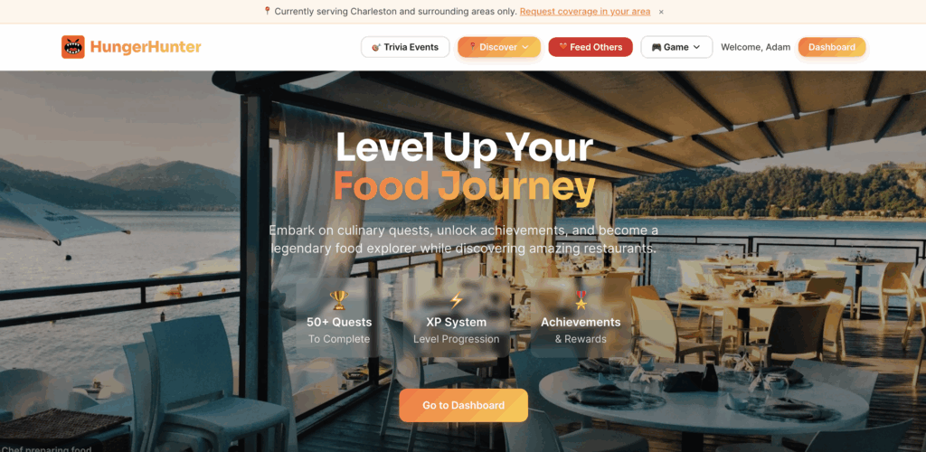Open the Feed Others section
Viewport: 926px width, 452px height.
(591, 47)
